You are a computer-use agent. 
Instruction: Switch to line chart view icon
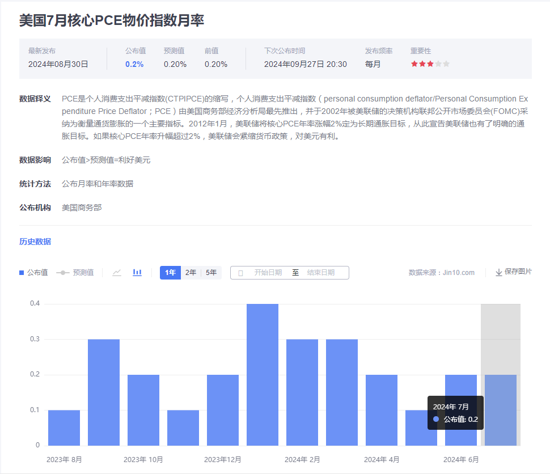[x=117, y=273]
